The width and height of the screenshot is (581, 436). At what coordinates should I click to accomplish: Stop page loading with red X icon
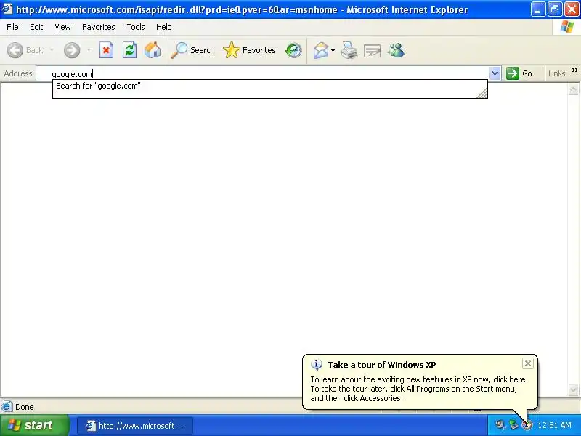(x=106, y=50)
